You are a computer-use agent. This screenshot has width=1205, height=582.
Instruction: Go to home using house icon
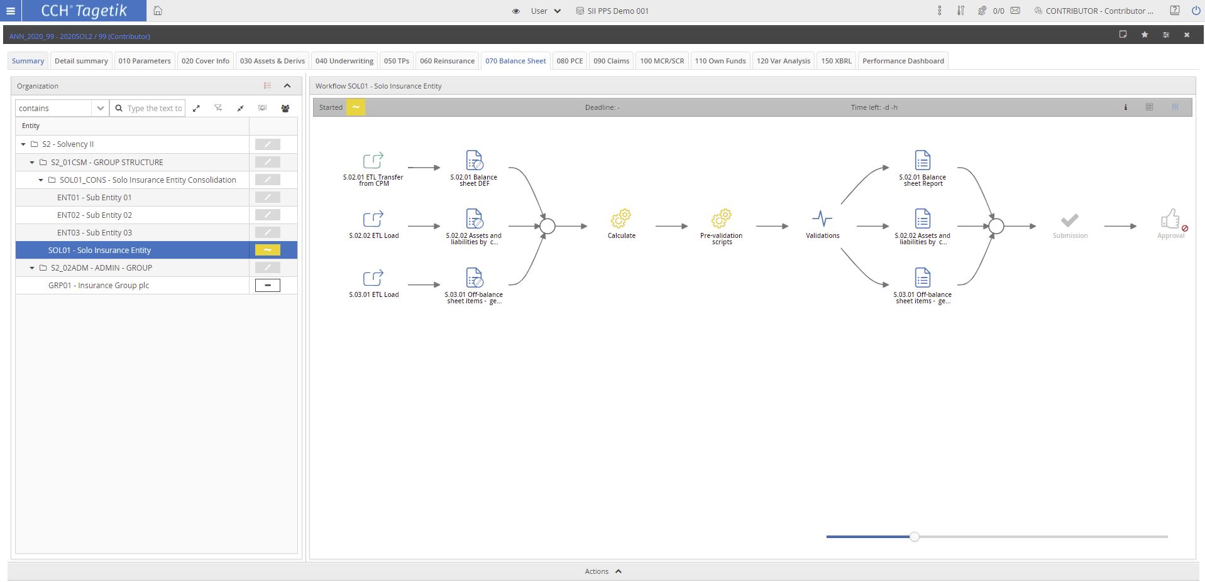point(158,11)
